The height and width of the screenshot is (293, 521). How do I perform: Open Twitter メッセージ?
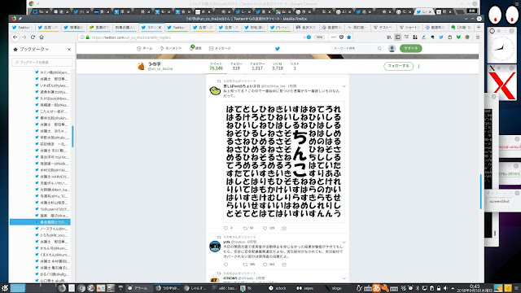[220, 48]
